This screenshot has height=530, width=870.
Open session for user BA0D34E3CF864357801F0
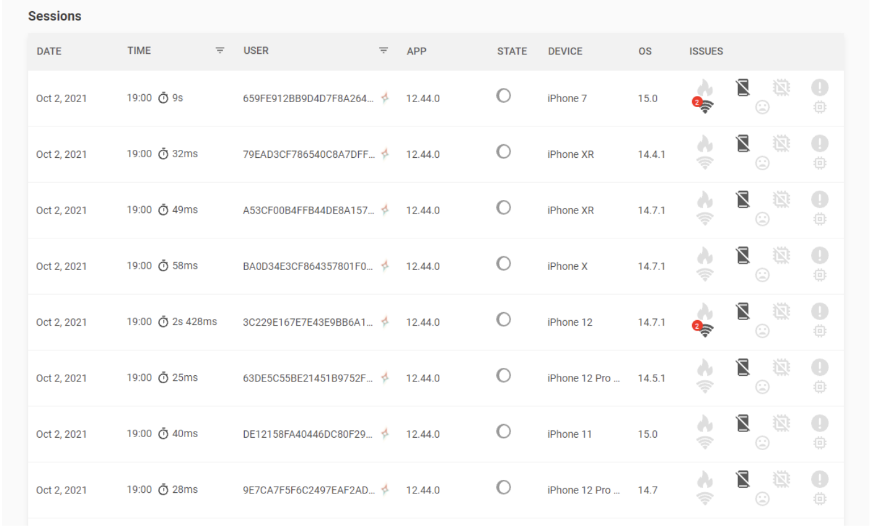pyautogui.click(x=308, y=266)
